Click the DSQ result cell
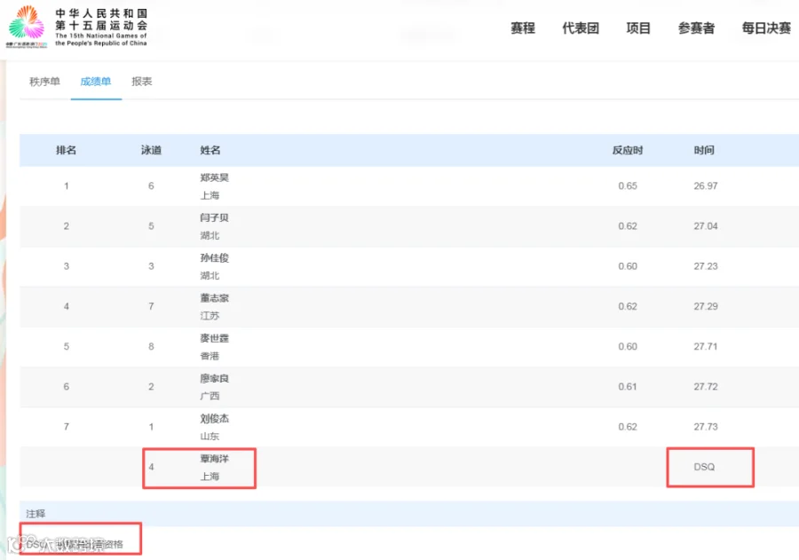Viewport: 799px width, 560px height. (704, 468)
